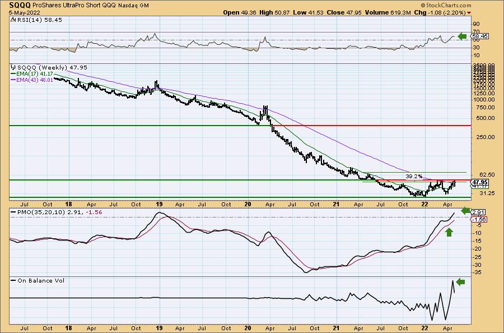This screenshot has height=333, width=504.
Task: Click year 22 on the bottom time axis
Action: point(424,328)
